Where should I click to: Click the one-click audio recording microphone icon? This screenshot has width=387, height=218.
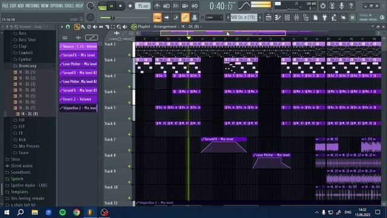(341, 5)
